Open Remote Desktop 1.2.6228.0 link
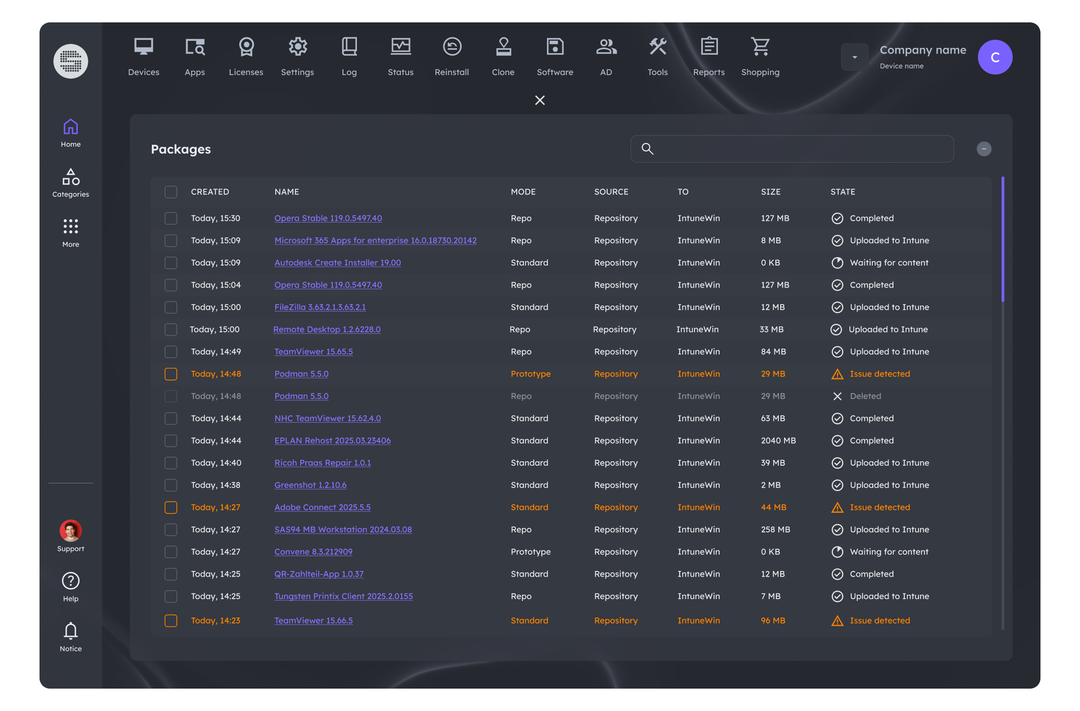The height and width of the screenshot is (711, 1080). 326,330
